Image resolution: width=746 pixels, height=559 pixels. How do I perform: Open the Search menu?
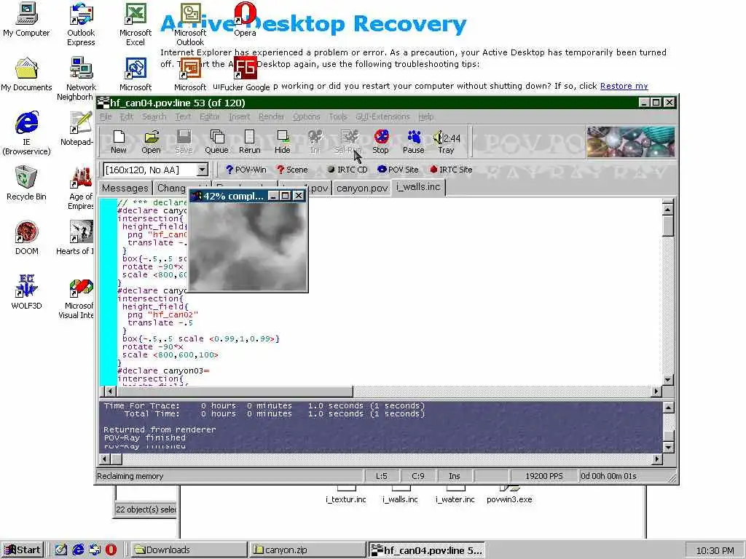[154, 116]
